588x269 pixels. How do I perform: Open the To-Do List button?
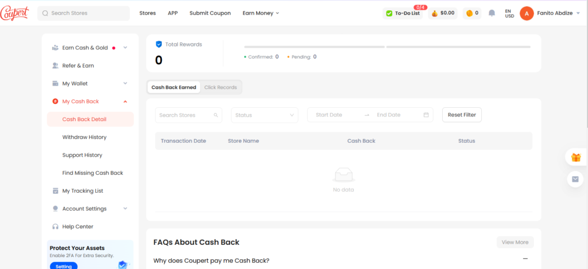click(x=403, y=14)
